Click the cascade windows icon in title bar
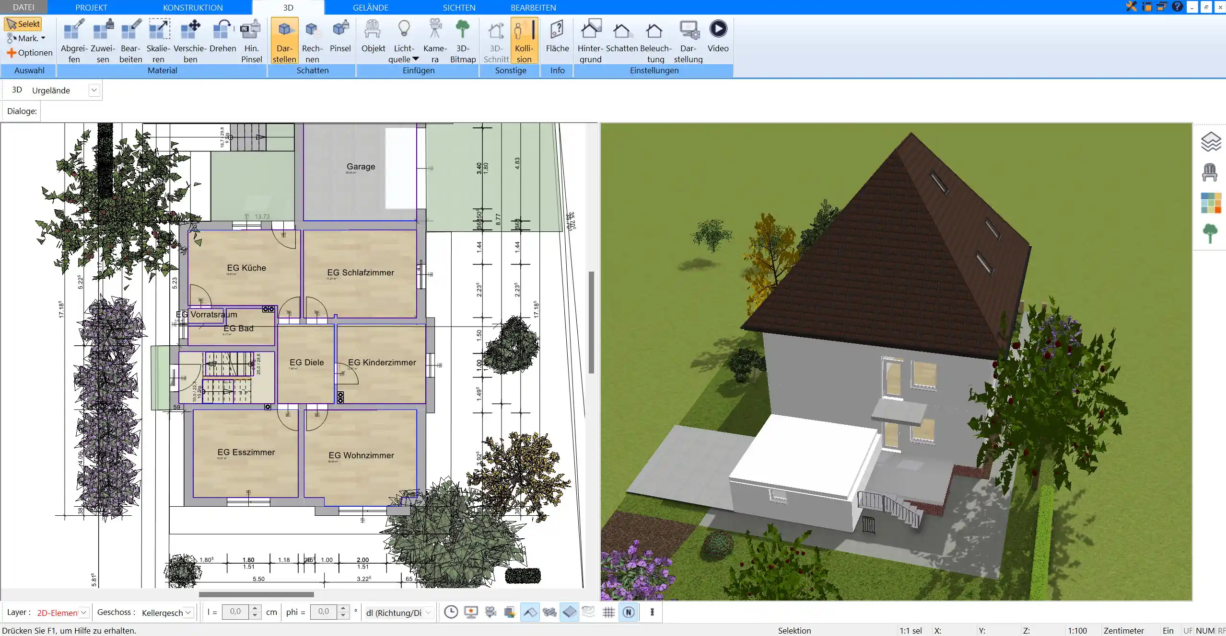This screenshot has width=1226, height=636. 1161,7
